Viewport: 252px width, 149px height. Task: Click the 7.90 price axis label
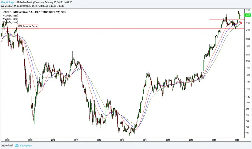(248, 121)
